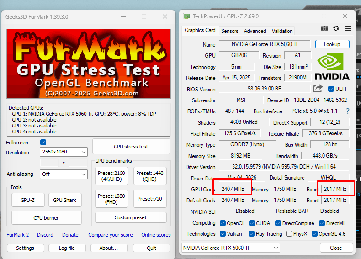Click the GPU-Z title bar app icon

pyautogui.click(x=187, y=16)
